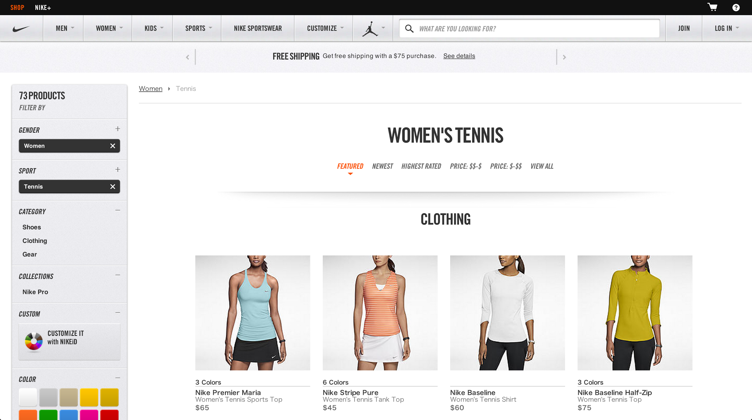Show the next promo banner arrow
The image size is (752, 420).
564,57
